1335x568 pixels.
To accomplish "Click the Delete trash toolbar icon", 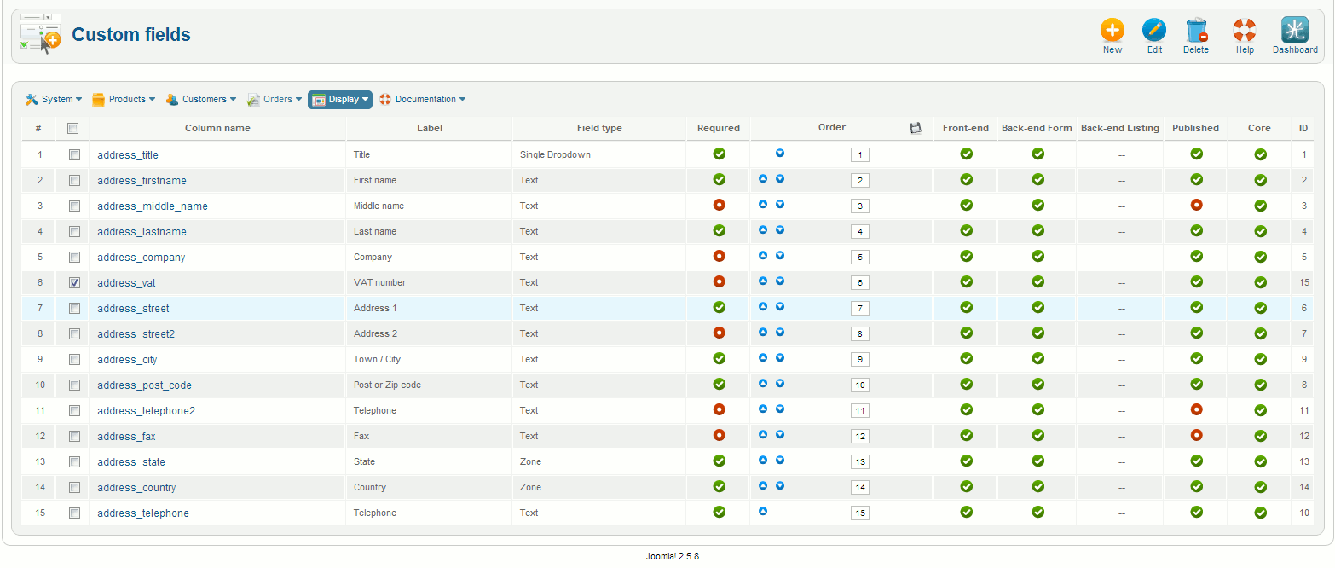I will click(1196, 31).
